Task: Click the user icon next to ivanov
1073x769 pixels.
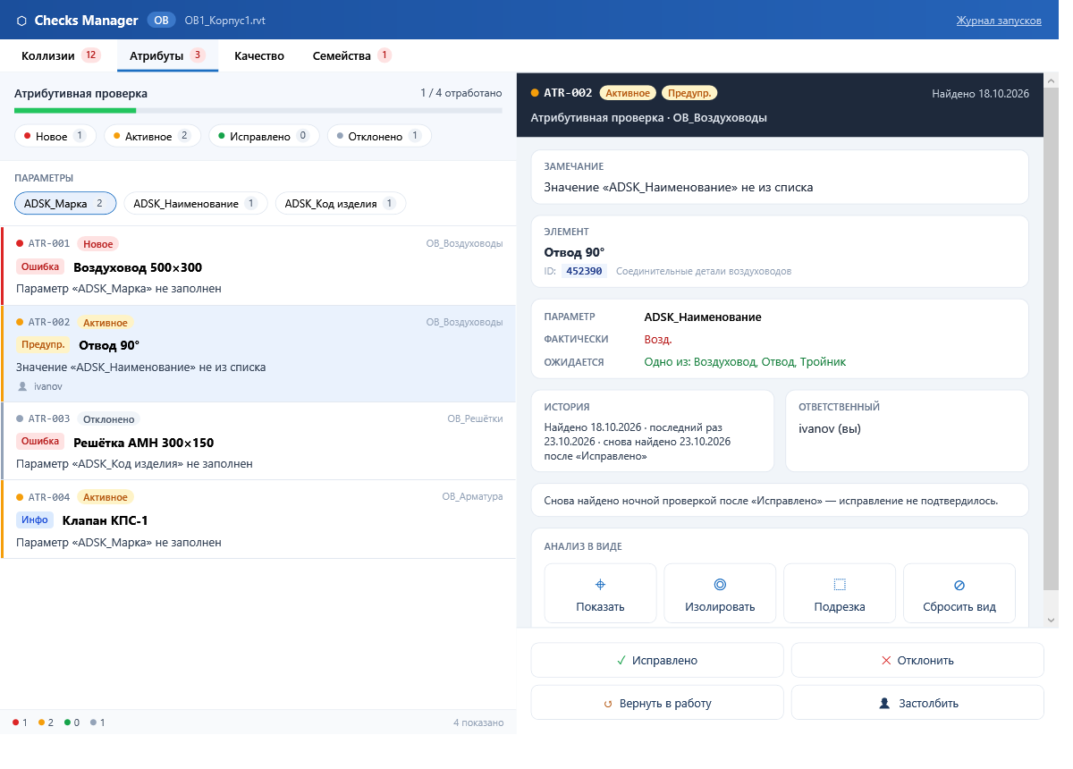Action: [23, 386]
